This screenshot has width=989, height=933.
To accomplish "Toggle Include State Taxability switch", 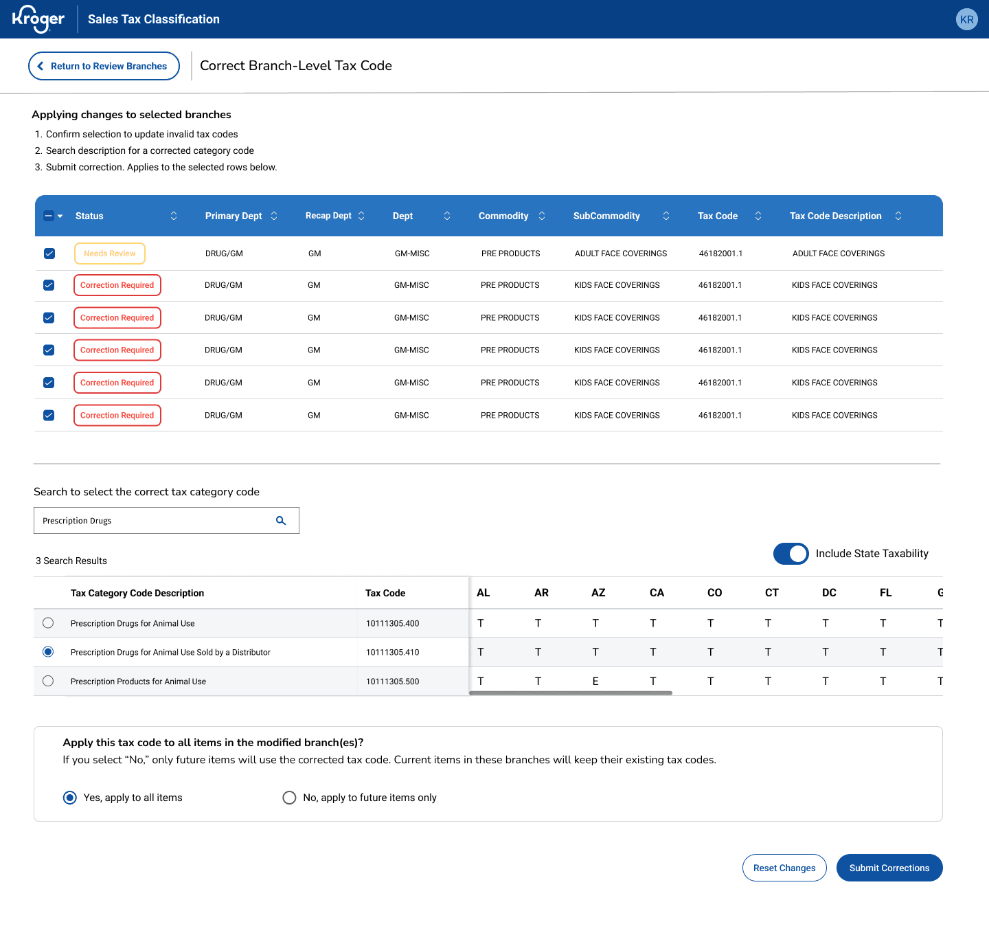I will [791, 554].
